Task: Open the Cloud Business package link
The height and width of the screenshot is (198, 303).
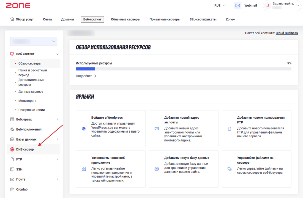Action: [x=286, y=33]
